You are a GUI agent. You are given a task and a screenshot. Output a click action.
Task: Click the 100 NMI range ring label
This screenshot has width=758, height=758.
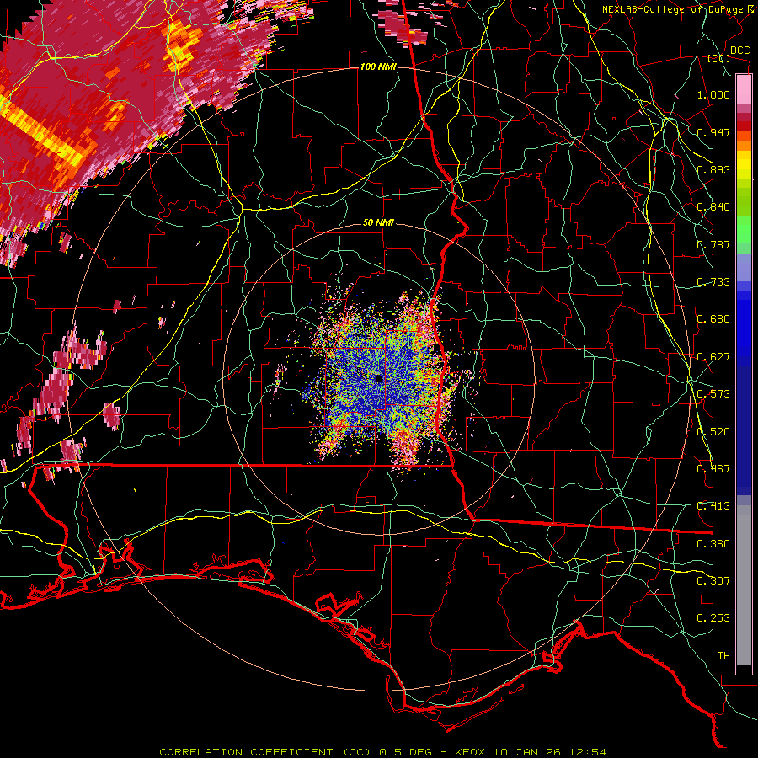coord(378,67)
